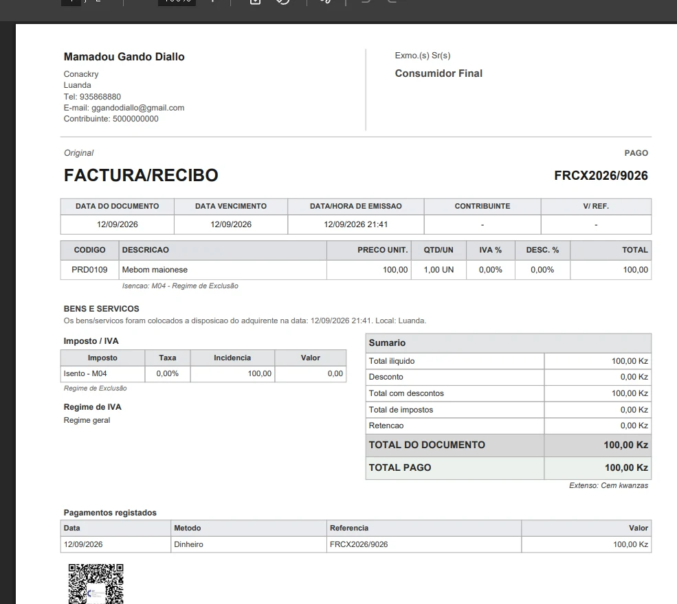Select the telephone line Tel: 935868880

(92, 97)
